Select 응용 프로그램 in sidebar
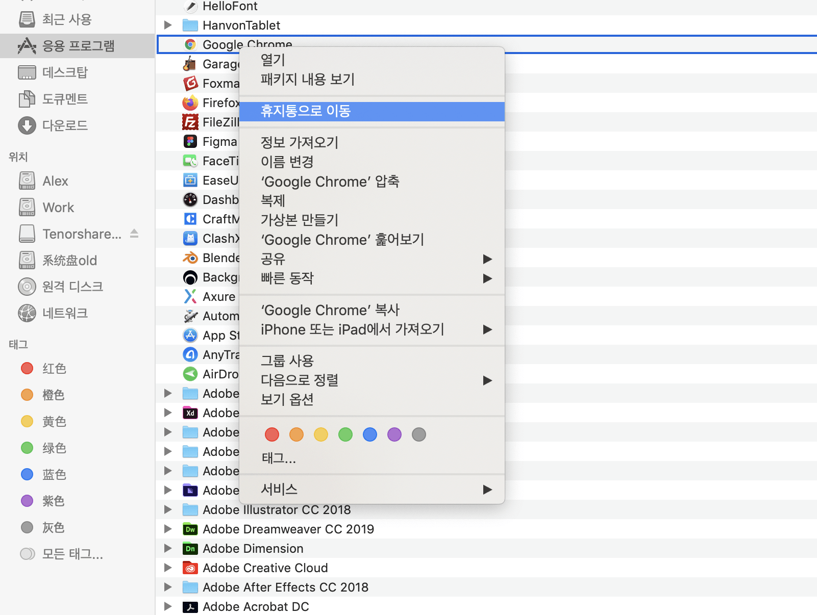817x615 pixels. coord(78,46)
